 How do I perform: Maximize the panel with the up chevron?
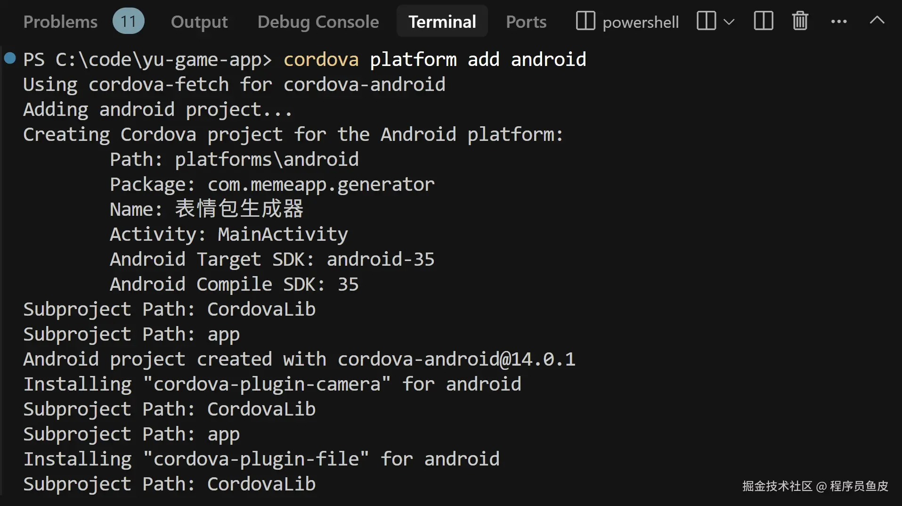pos(877,20)
